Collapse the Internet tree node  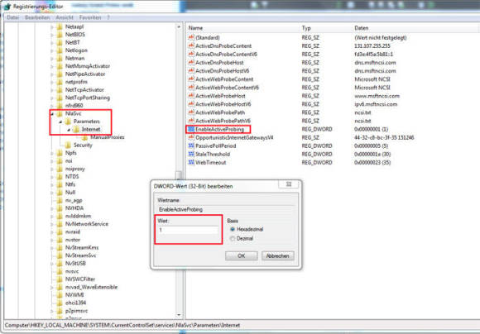pyautogui.click(x=69, y=130)
